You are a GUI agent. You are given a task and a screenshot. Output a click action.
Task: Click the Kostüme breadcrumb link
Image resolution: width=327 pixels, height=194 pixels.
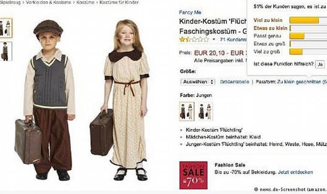[x=85, y=2]
